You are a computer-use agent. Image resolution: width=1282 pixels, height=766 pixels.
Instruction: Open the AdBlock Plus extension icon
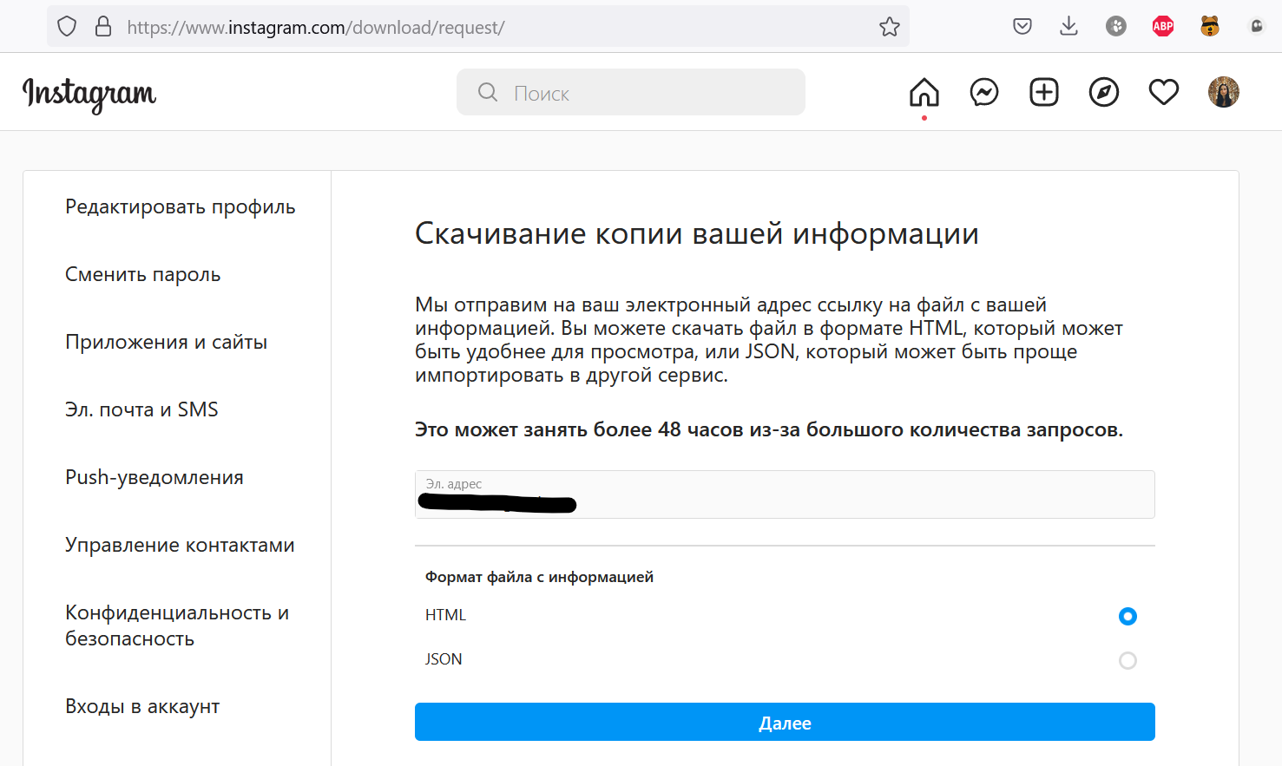[1162, 25]
